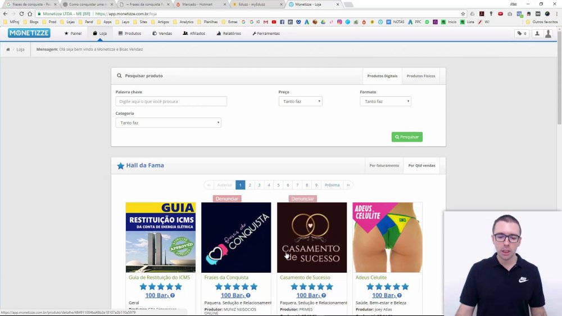Go to pagination page 9

pos(316,185)
